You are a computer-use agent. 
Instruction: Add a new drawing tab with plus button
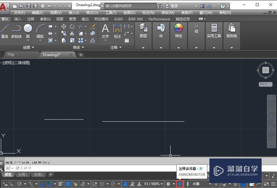(81, 55)
